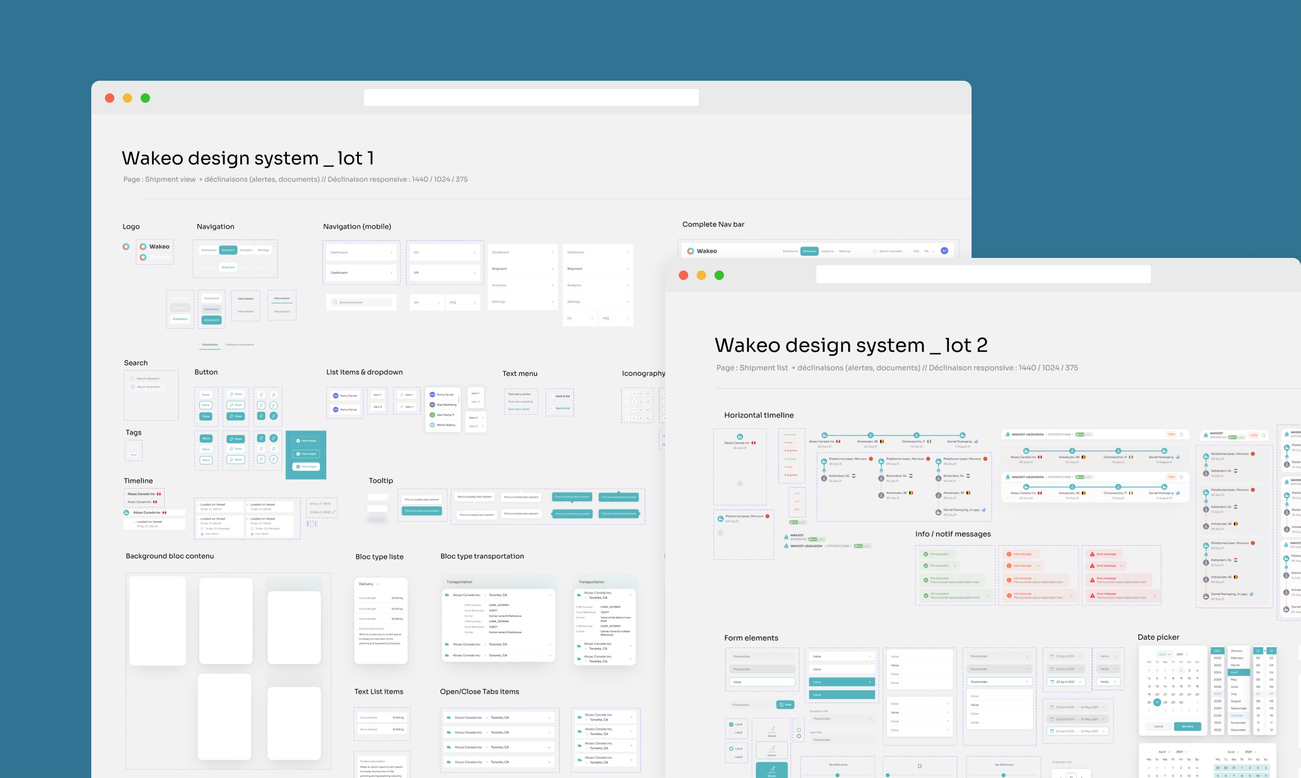Click search magnifier icon in Complete Nav bar
The image size is (1301, 778).
[x=875, y=251]
